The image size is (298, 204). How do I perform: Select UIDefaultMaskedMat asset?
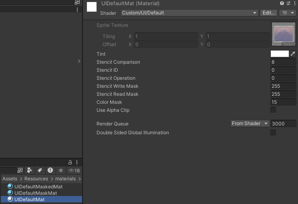tap(38, 186)
